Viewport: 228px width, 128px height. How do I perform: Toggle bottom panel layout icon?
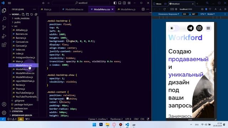(x=120, y=3)
